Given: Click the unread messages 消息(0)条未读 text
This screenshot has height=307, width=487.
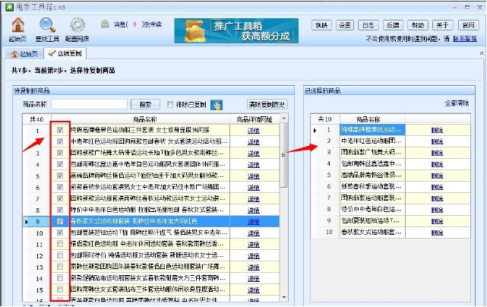Looking at the screenshot, I should click(138, 24).
